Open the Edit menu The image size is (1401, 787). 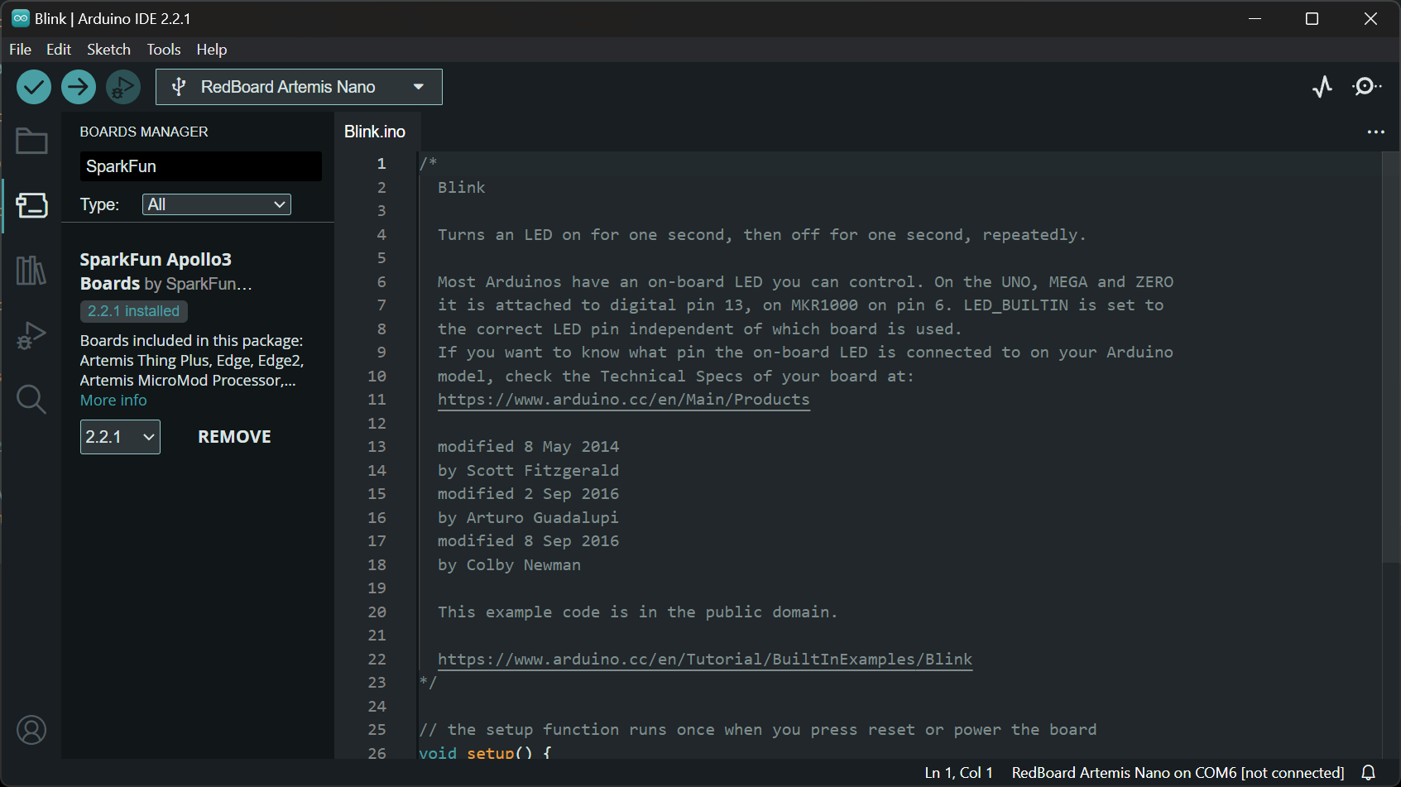click(59, 50)
